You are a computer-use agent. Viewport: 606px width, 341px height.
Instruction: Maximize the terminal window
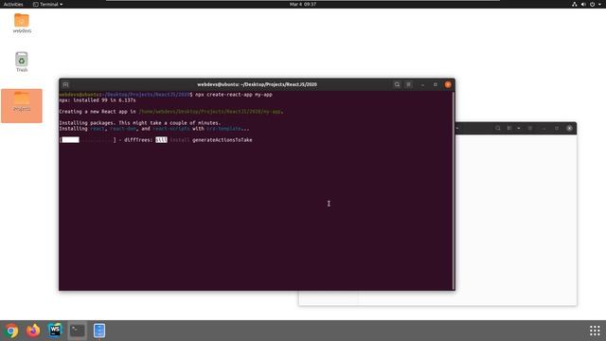point(436,84)
